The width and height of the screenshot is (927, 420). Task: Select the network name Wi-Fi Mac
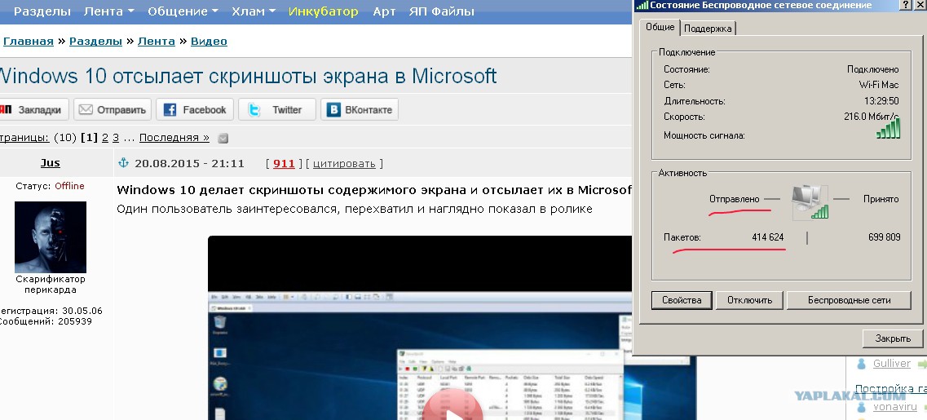879,85
